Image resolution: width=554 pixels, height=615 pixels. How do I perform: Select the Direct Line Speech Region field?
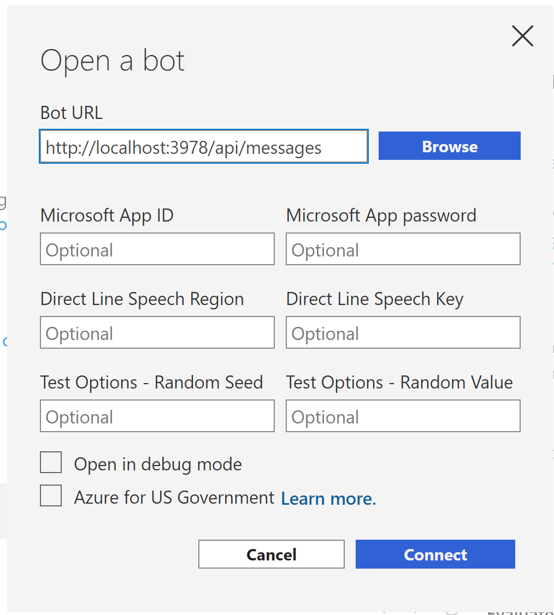157,333
